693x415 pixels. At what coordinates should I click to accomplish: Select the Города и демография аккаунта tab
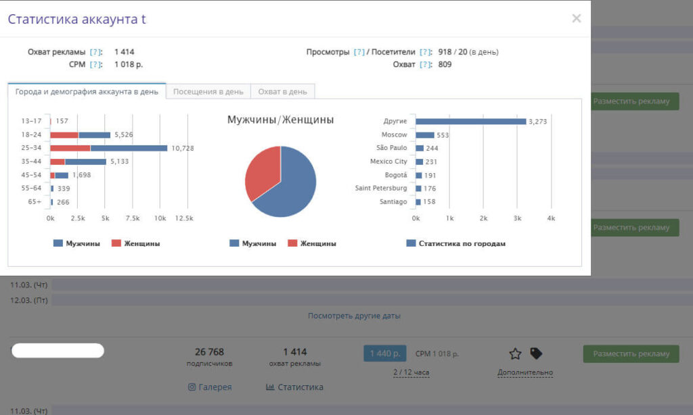87,92
